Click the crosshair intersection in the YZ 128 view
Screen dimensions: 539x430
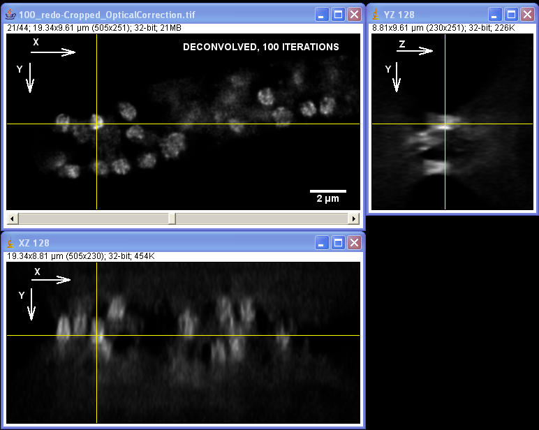click(445, 124)
